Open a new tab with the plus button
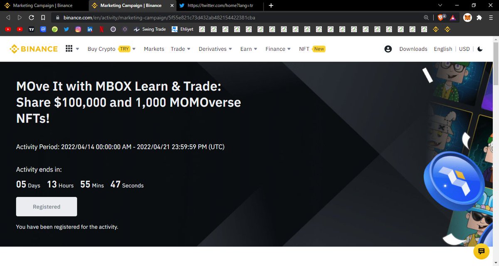This screenshot has width=499, height=266. point(271,5)
